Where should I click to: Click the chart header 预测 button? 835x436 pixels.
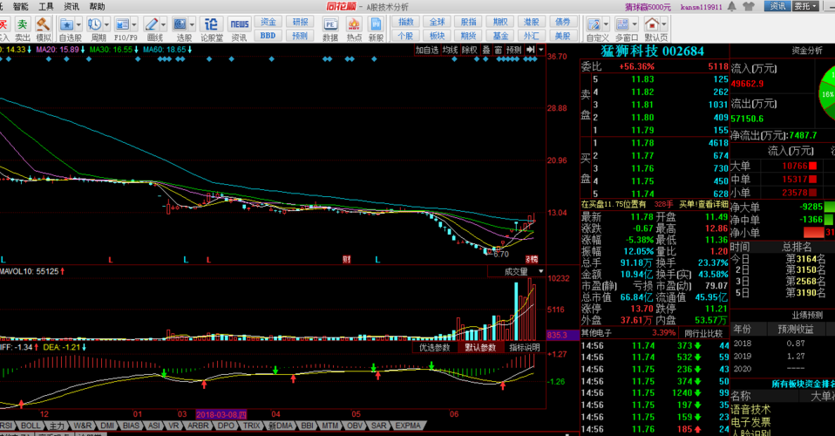pos(514,50)
